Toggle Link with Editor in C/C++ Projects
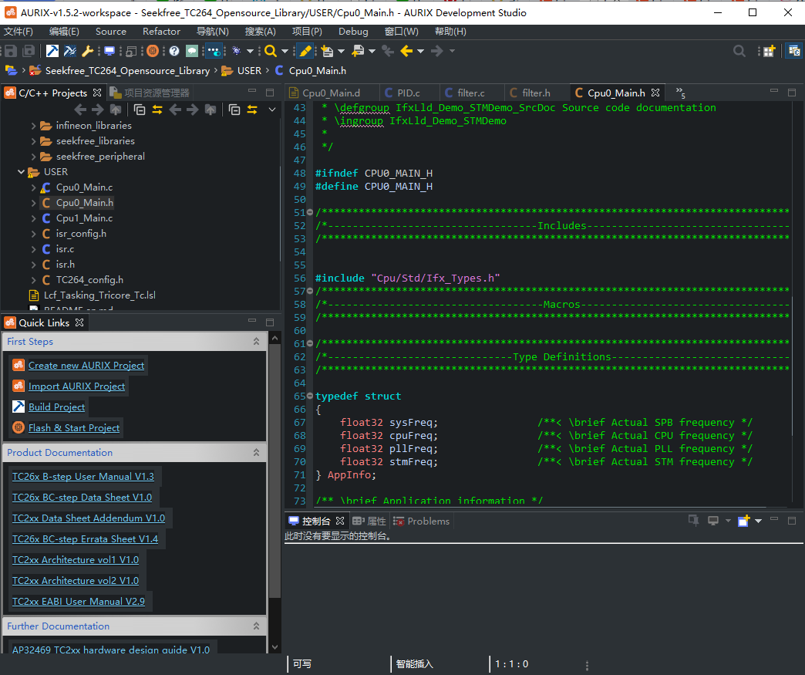 click(x=157, y=110)
